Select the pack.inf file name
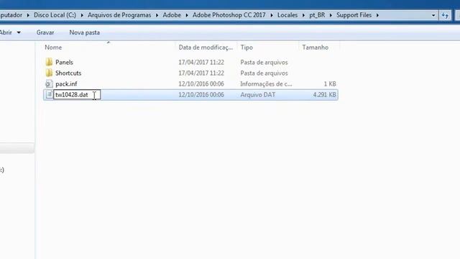 click(66, 84)
